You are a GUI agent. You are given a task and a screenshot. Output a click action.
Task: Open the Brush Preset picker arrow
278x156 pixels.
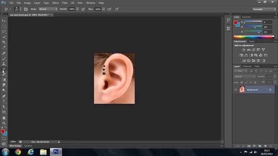pos(20,9)
